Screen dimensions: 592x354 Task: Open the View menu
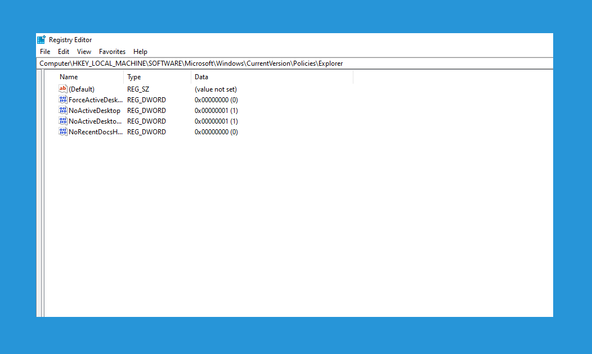84,52
